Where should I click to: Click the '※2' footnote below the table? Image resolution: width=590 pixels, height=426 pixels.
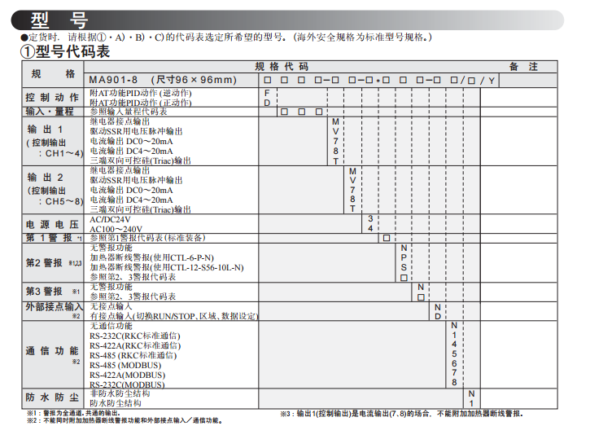[125, 421]
